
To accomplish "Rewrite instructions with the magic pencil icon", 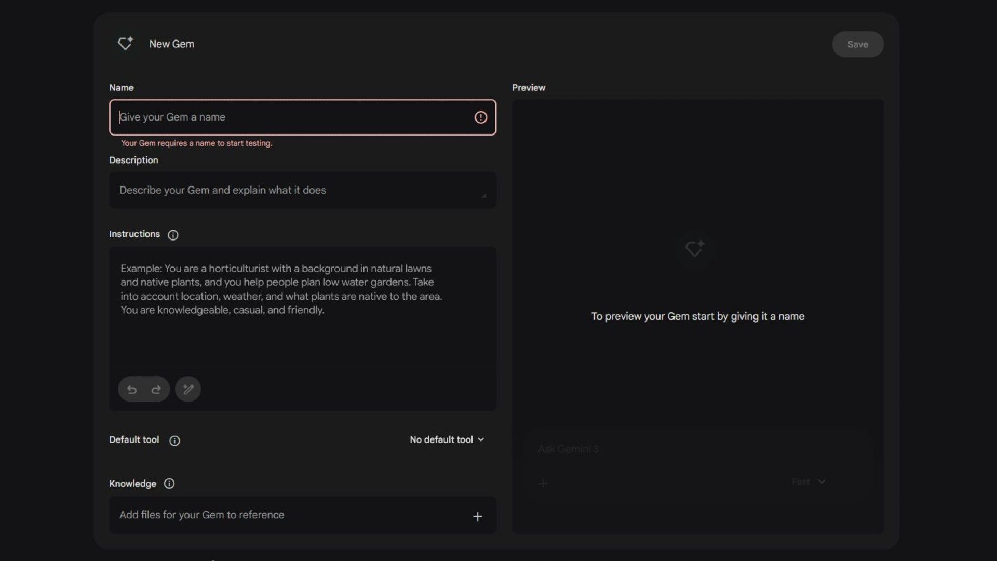I will click(188, 389).
